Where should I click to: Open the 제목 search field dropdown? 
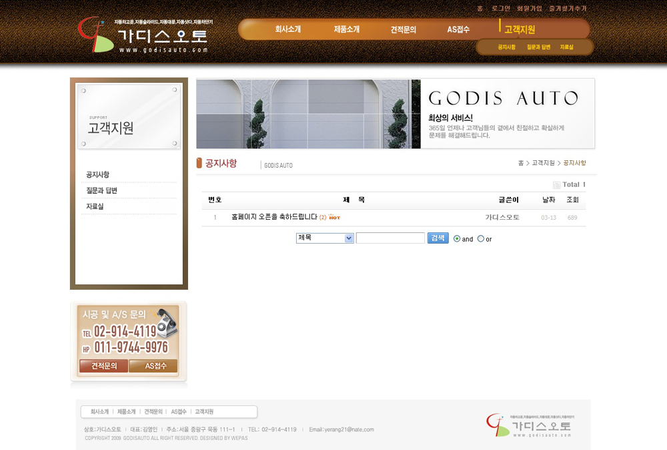point(325,238)
